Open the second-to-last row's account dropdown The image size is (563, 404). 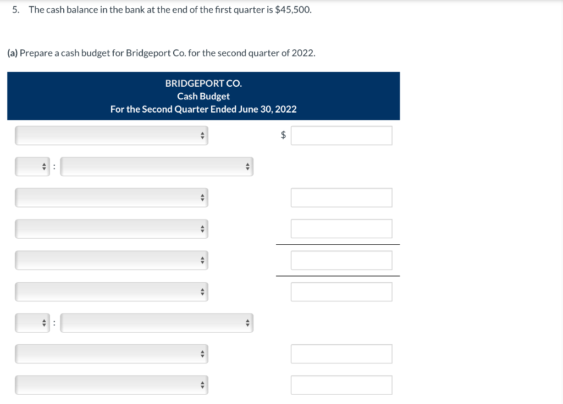point(112,354)
